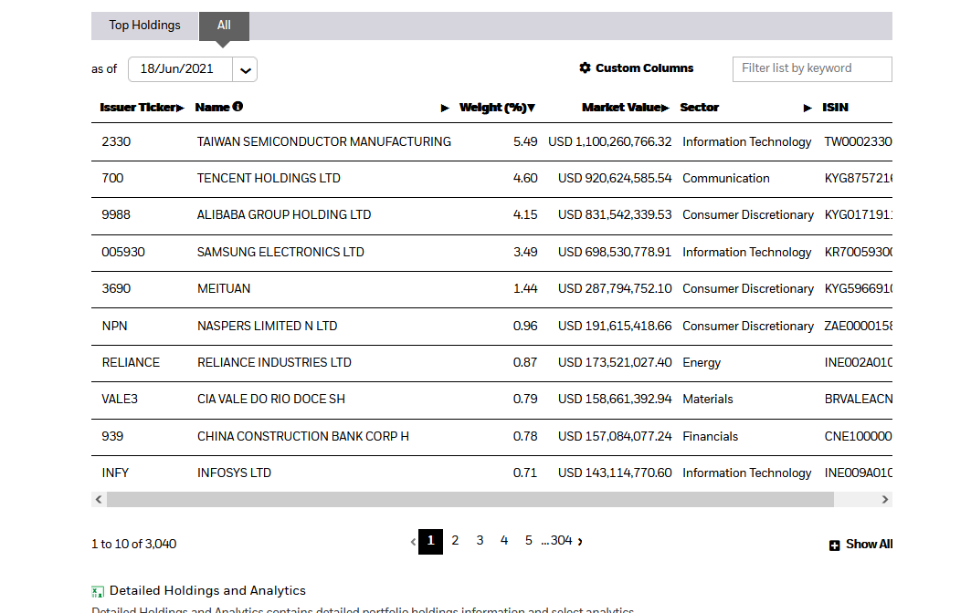The width and height of the screenshot is (971, 613).
Task: Sort by Market Value column
Action: [626, 108]
